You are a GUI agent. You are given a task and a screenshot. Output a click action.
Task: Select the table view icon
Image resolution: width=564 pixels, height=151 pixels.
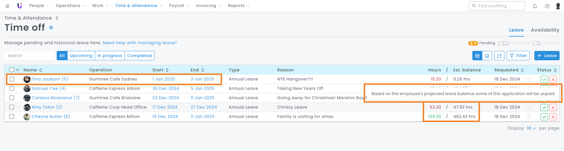point(477,56)
